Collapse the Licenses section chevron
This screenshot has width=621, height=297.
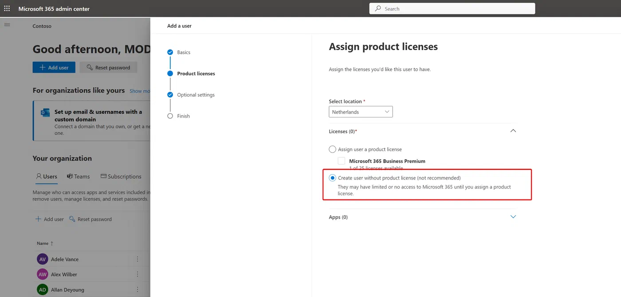point(513,131)
